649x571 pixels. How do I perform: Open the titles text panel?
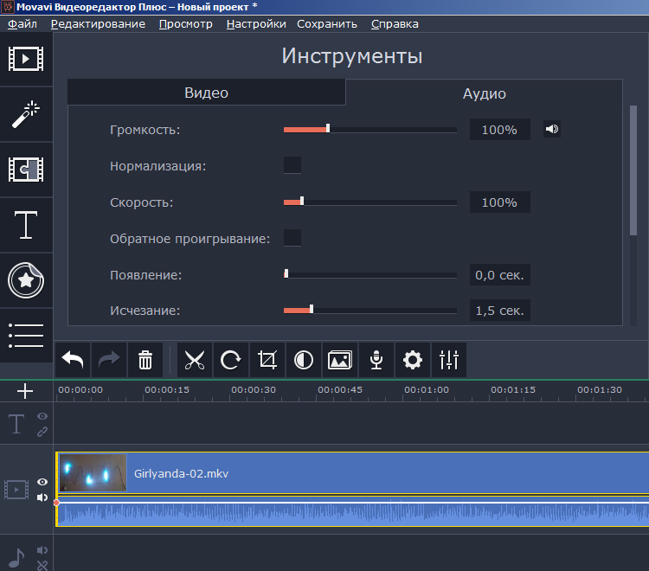(25, 225)
